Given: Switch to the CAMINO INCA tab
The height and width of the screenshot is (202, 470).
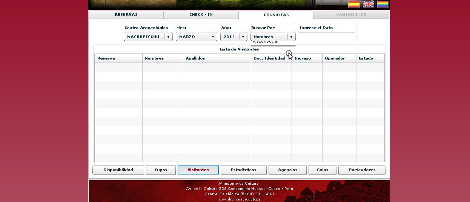Looking at the screenshot, I should (x=351, y=15).
